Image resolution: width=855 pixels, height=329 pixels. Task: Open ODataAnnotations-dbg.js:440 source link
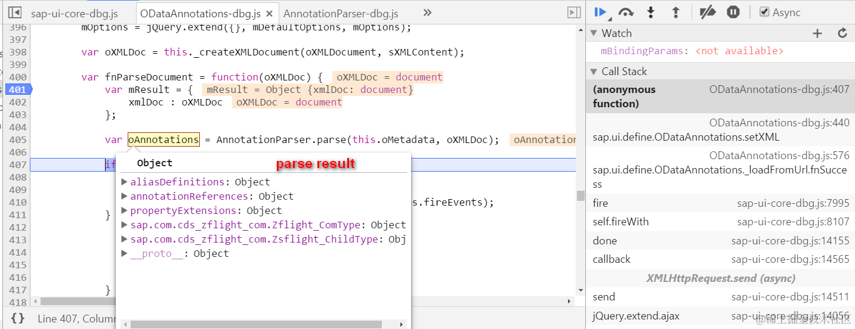(779, 123)
